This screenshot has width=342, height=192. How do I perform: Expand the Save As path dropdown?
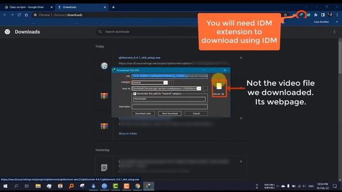coord(199,89)
